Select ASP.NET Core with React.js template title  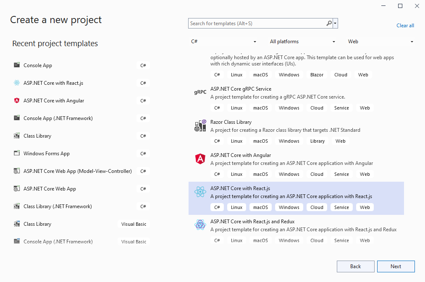[240, 188]
